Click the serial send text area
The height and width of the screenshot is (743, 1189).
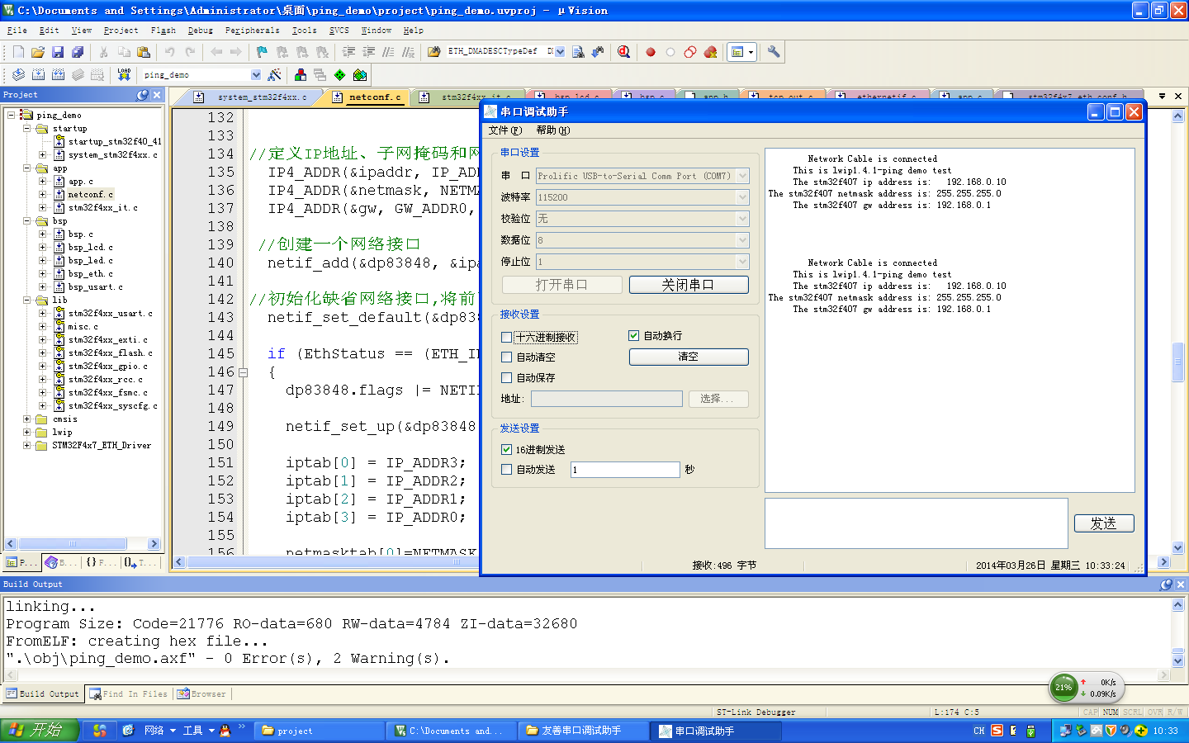[917, 523]
